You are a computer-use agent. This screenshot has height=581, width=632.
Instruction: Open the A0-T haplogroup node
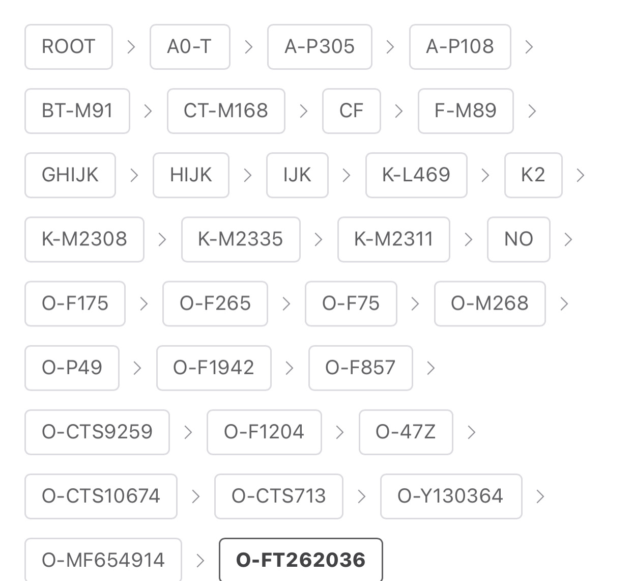[x=189, y=47]
